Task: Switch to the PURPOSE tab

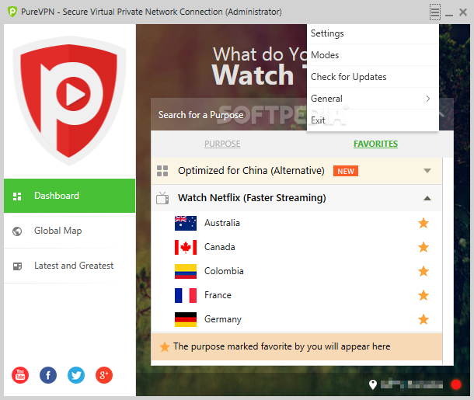Action: [222, 144]
